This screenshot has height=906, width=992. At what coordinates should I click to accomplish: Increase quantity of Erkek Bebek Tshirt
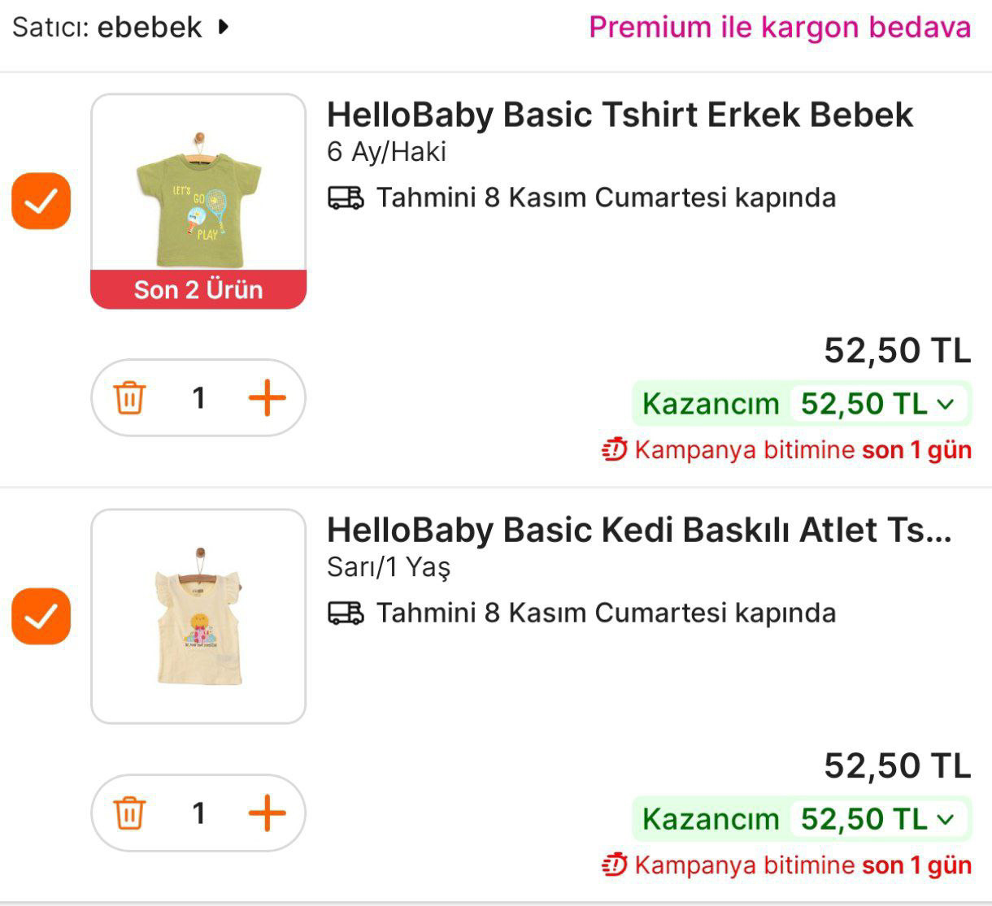point(267,398)
